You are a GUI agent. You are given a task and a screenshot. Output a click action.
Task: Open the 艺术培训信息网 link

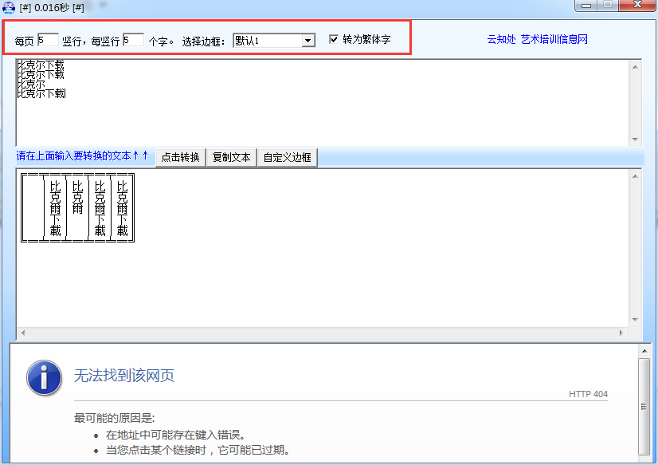point(554,39)
